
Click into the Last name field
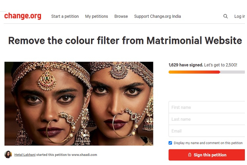207,119
